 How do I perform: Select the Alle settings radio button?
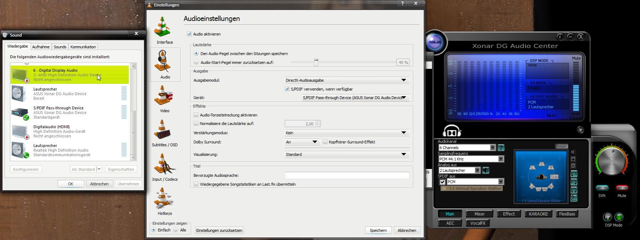tap(176, 230)
